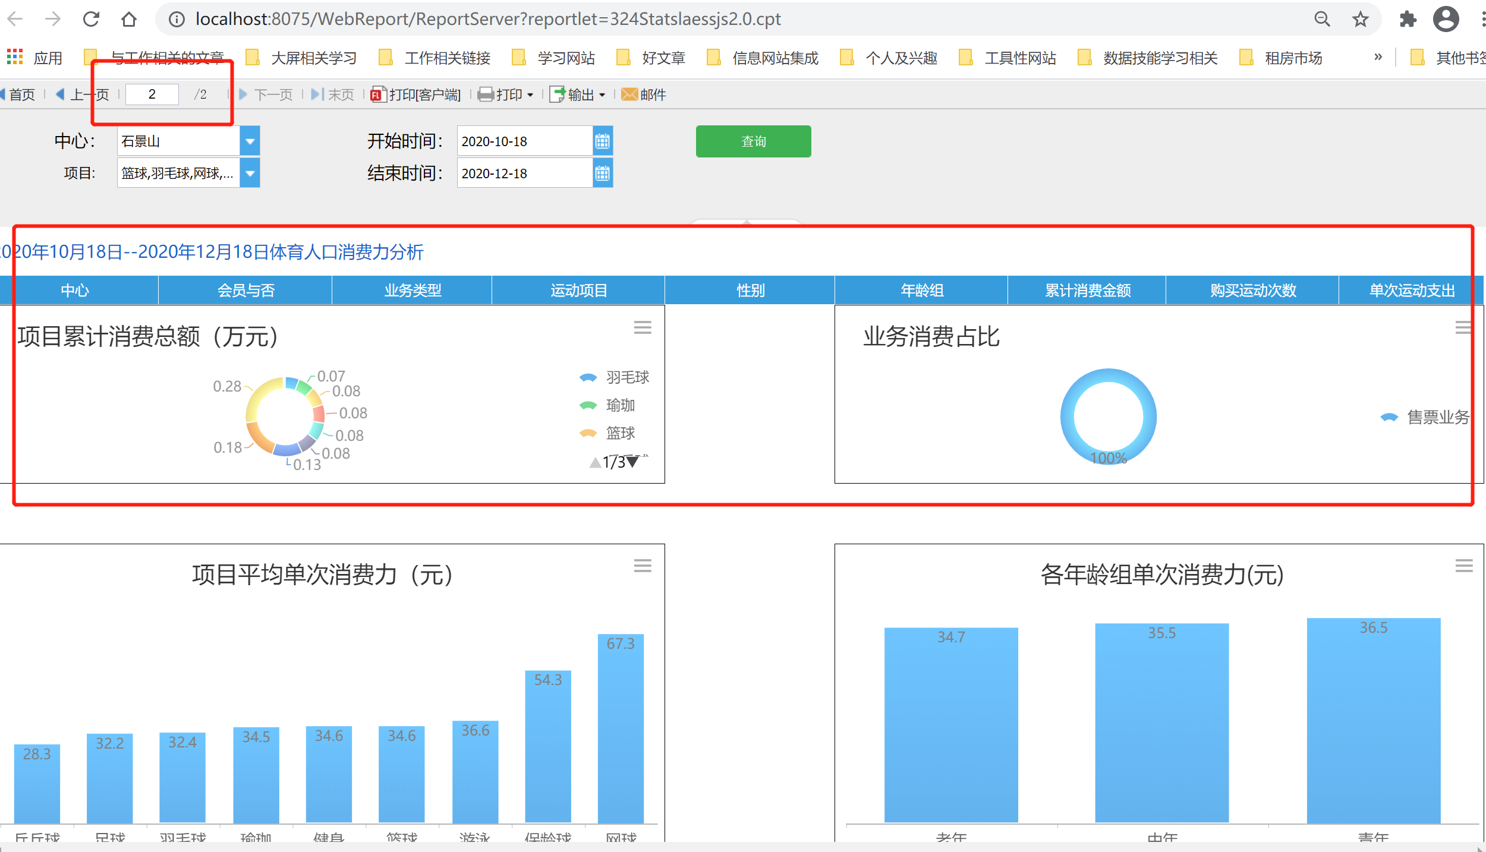
Task: Click the 项目 field with sports list
Action: (179, 173)
